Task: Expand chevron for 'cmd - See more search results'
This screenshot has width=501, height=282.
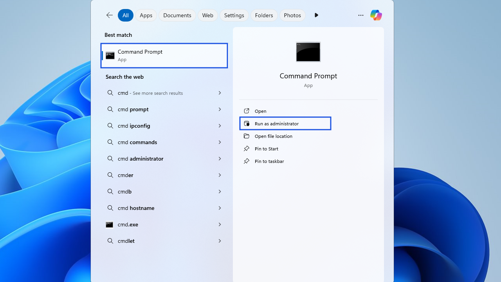Action: (220, 93)
